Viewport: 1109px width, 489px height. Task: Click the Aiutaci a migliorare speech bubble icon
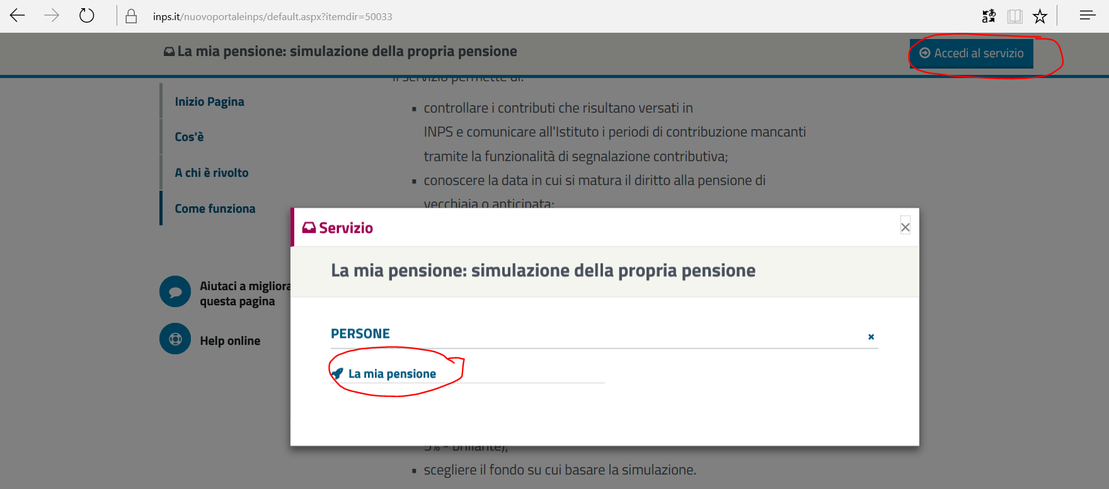(x=175, y=292)
